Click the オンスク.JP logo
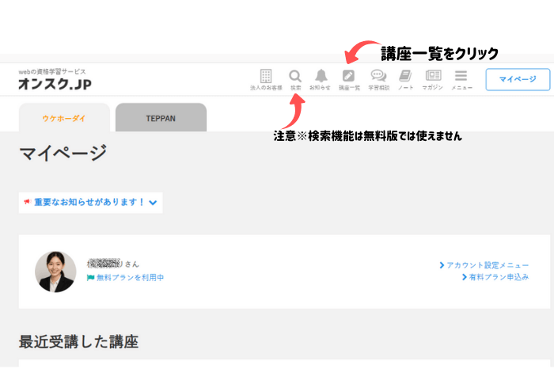Image resolution: width=554 pixels, height=380 pixels. 55,84
